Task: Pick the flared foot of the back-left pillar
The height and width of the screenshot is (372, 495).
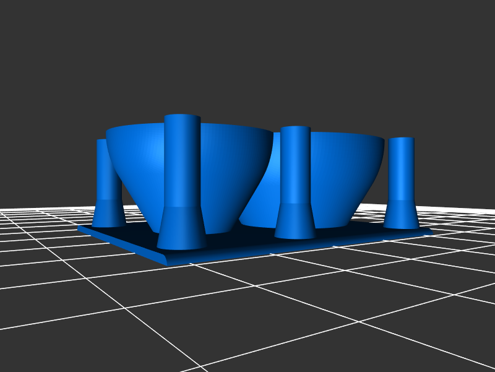Action: [x=109, y=214]
